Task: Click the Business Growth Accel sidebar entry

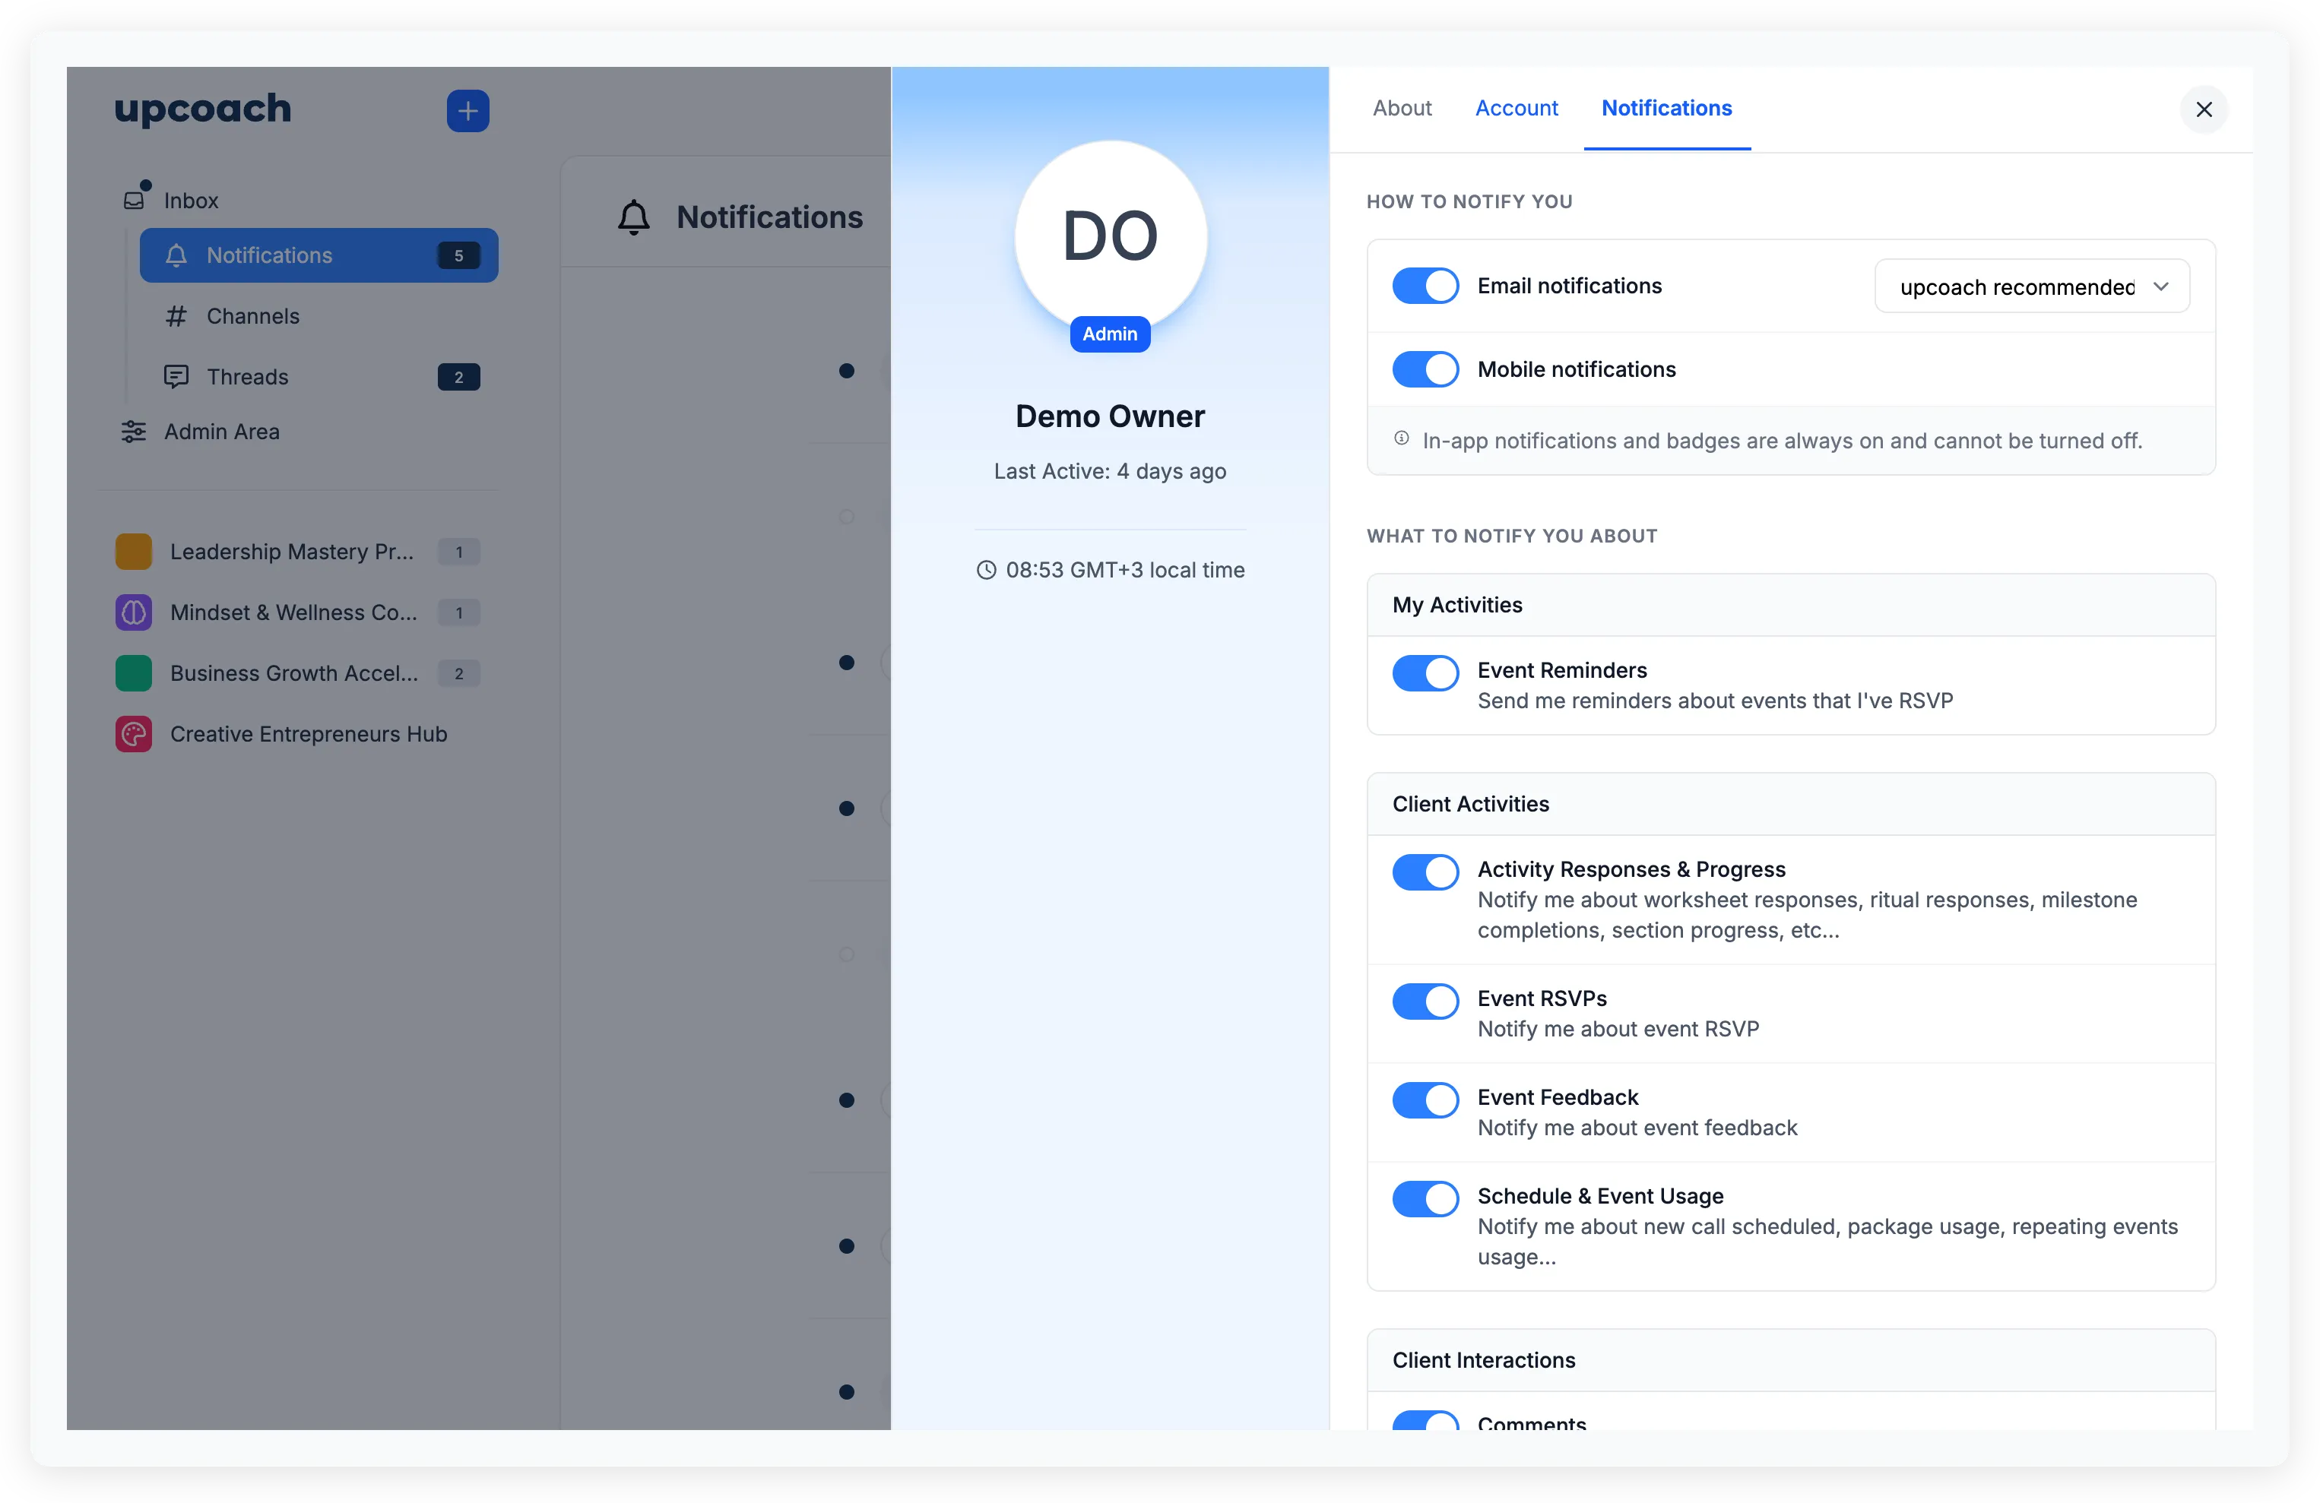Action: [x=293, y=672]
